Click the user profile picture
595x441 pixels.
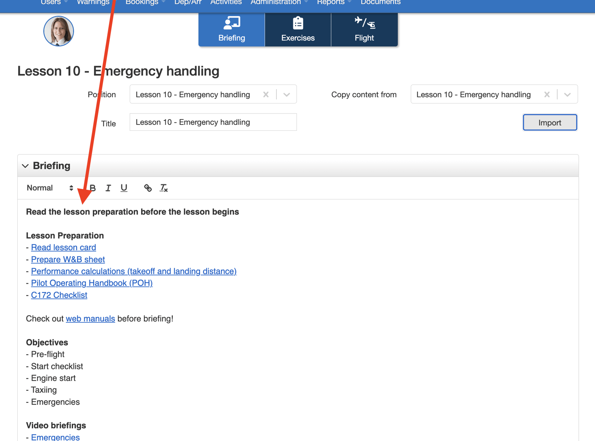[x=58, y=31]
